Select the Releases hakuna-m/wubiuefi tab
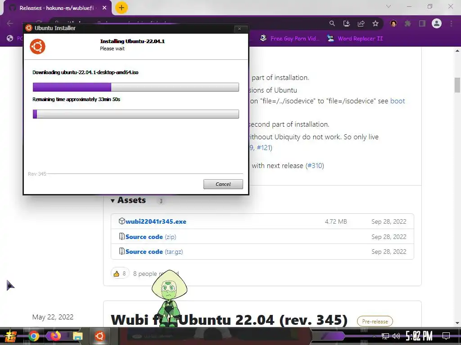The image size is (461, 345). [56, 8]
